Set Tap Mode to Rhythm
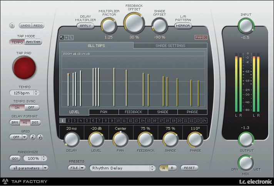This screenshot has height=186, width=274. click(33, 42)
